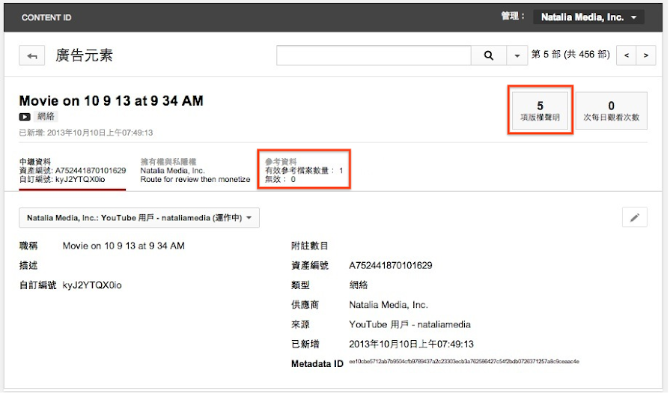
Task: Click the 已新增 timestamp under the title
Action: tap(86, 133)
